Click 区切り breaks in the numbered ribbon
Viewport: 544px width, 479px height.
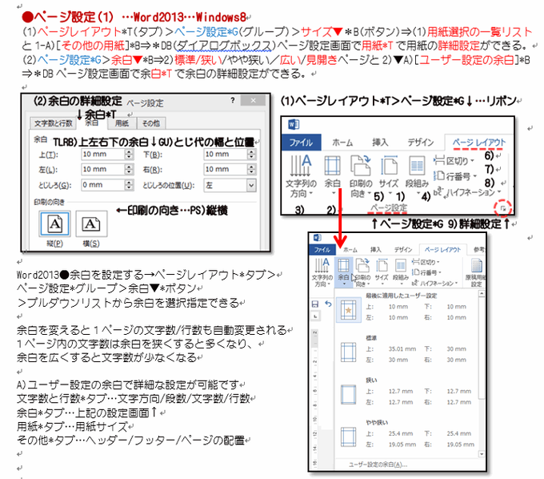[x=454, y=160]
